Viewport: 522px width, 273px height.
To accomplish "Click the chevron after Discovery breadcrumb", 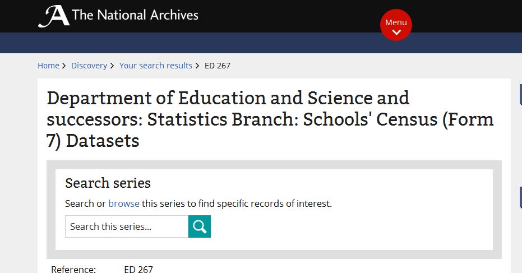I will (x=112, y=66).
